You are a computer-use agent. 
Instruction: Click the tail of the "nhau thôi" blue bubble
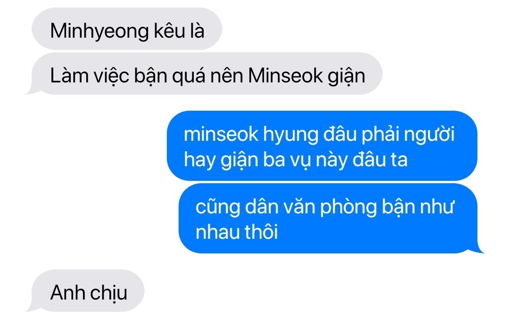[479, 247]
